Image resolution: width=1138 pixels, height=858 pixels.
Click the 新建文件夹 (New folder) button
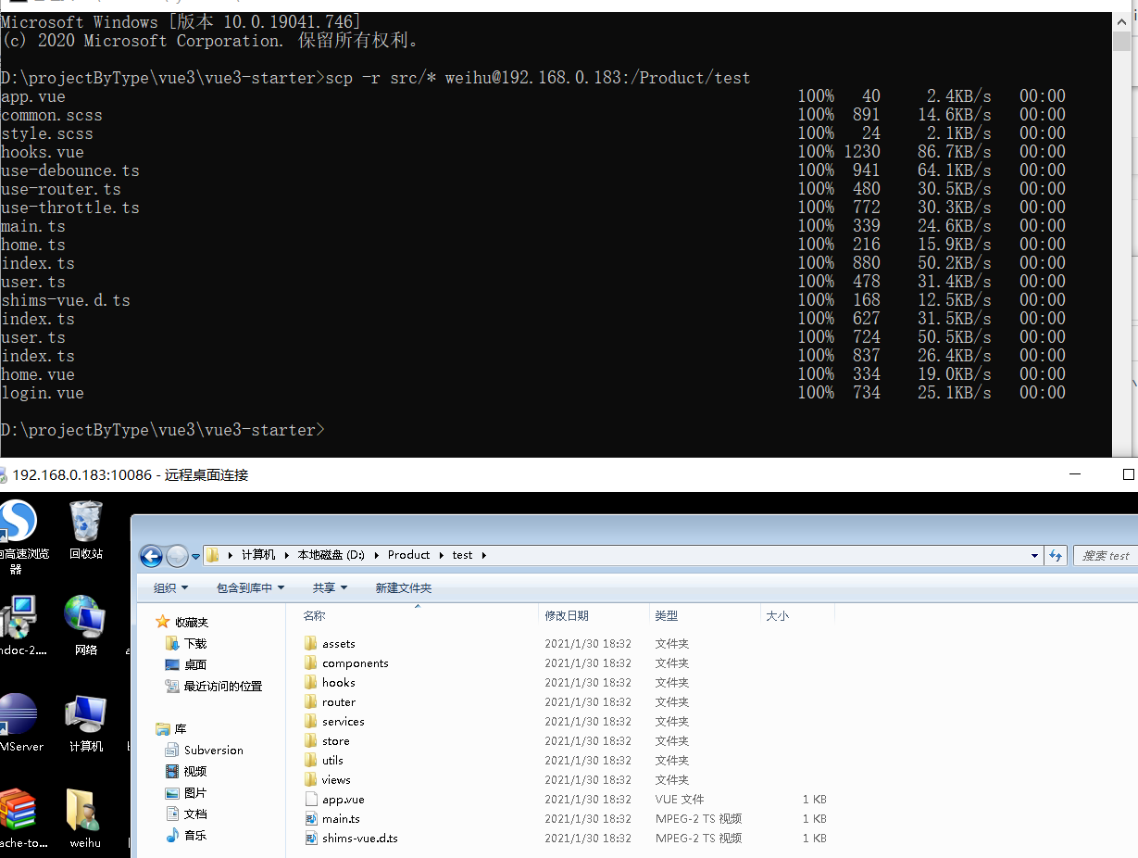coord(403,588)
